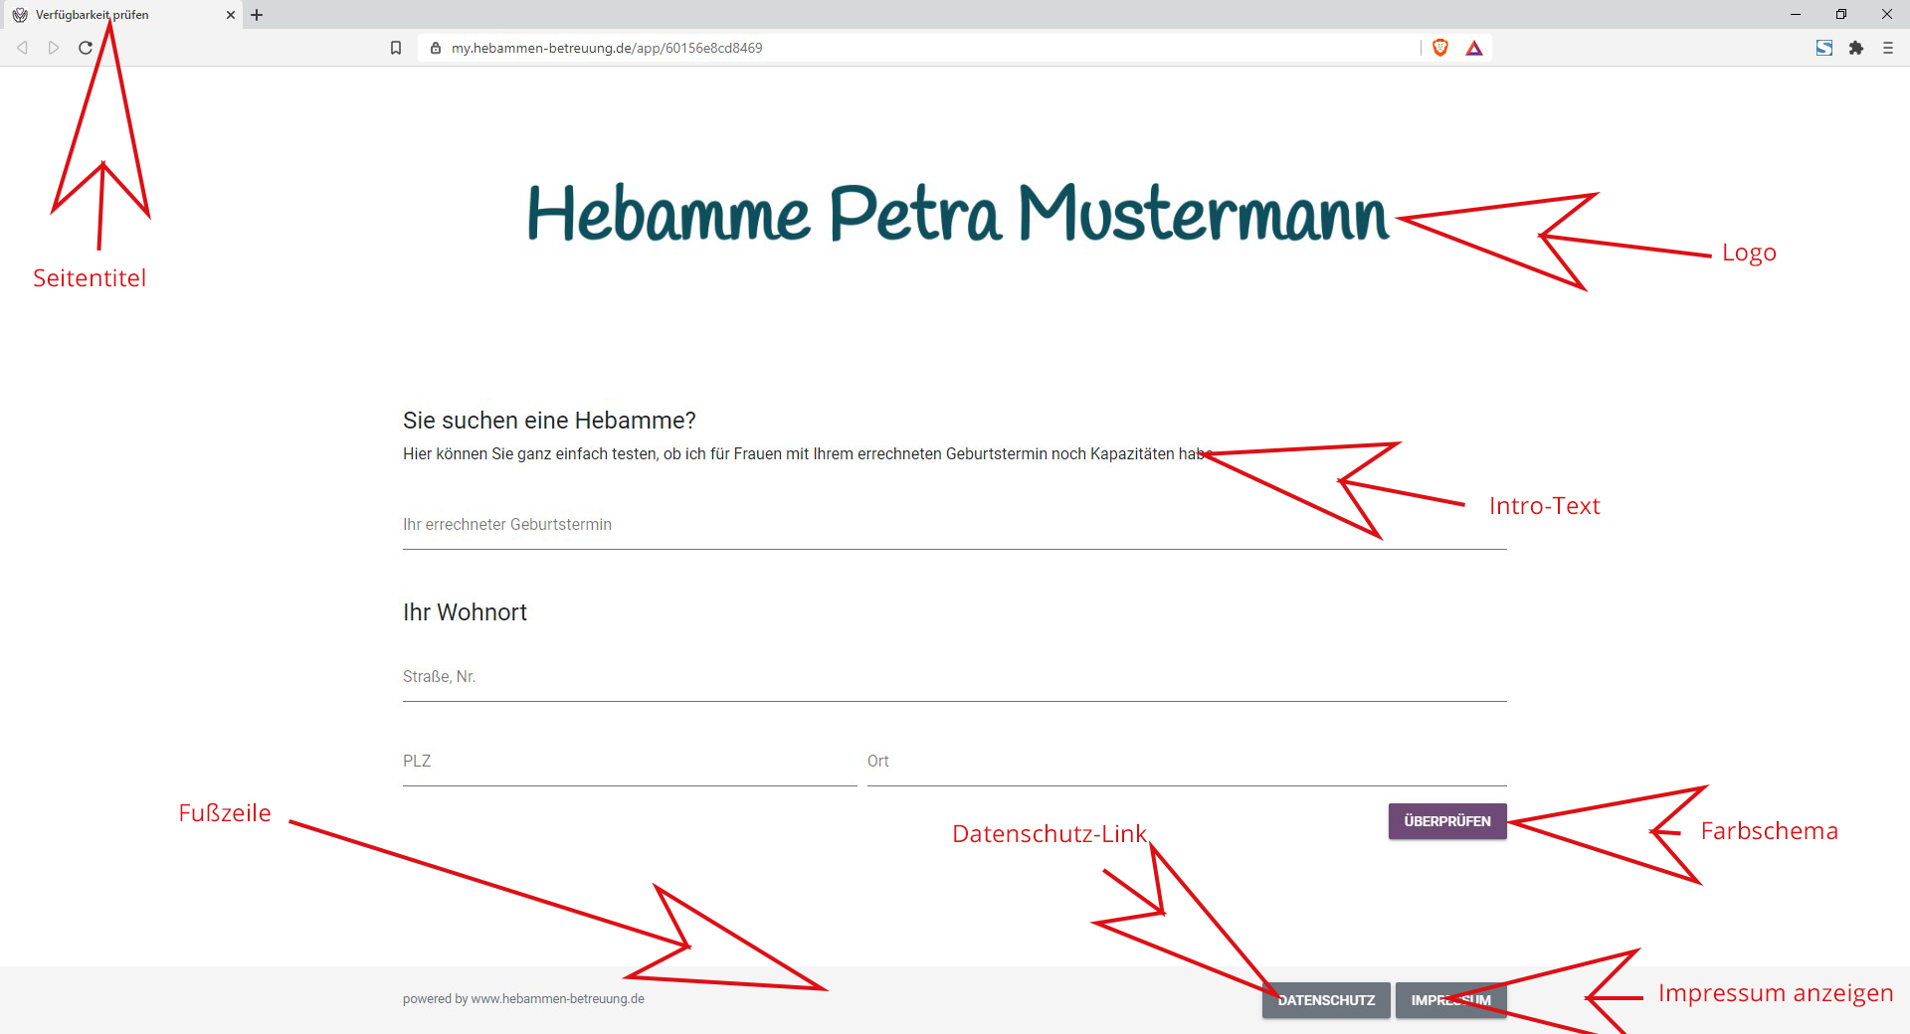
Task: Open site info via the padlock icon
Action: coord(436,48)
